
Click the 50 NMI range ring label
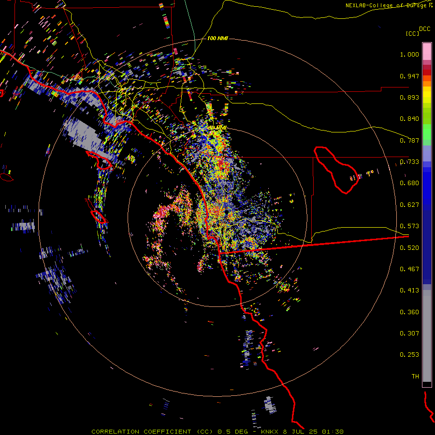coord(218,128)
